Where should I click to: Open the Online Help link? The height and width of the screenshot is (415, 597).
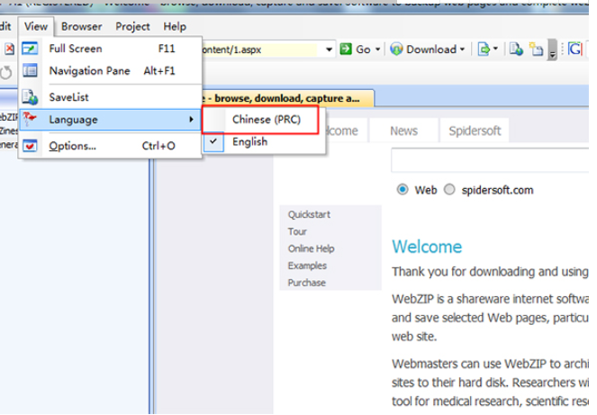pyautogui.click(x=311, y=249)
